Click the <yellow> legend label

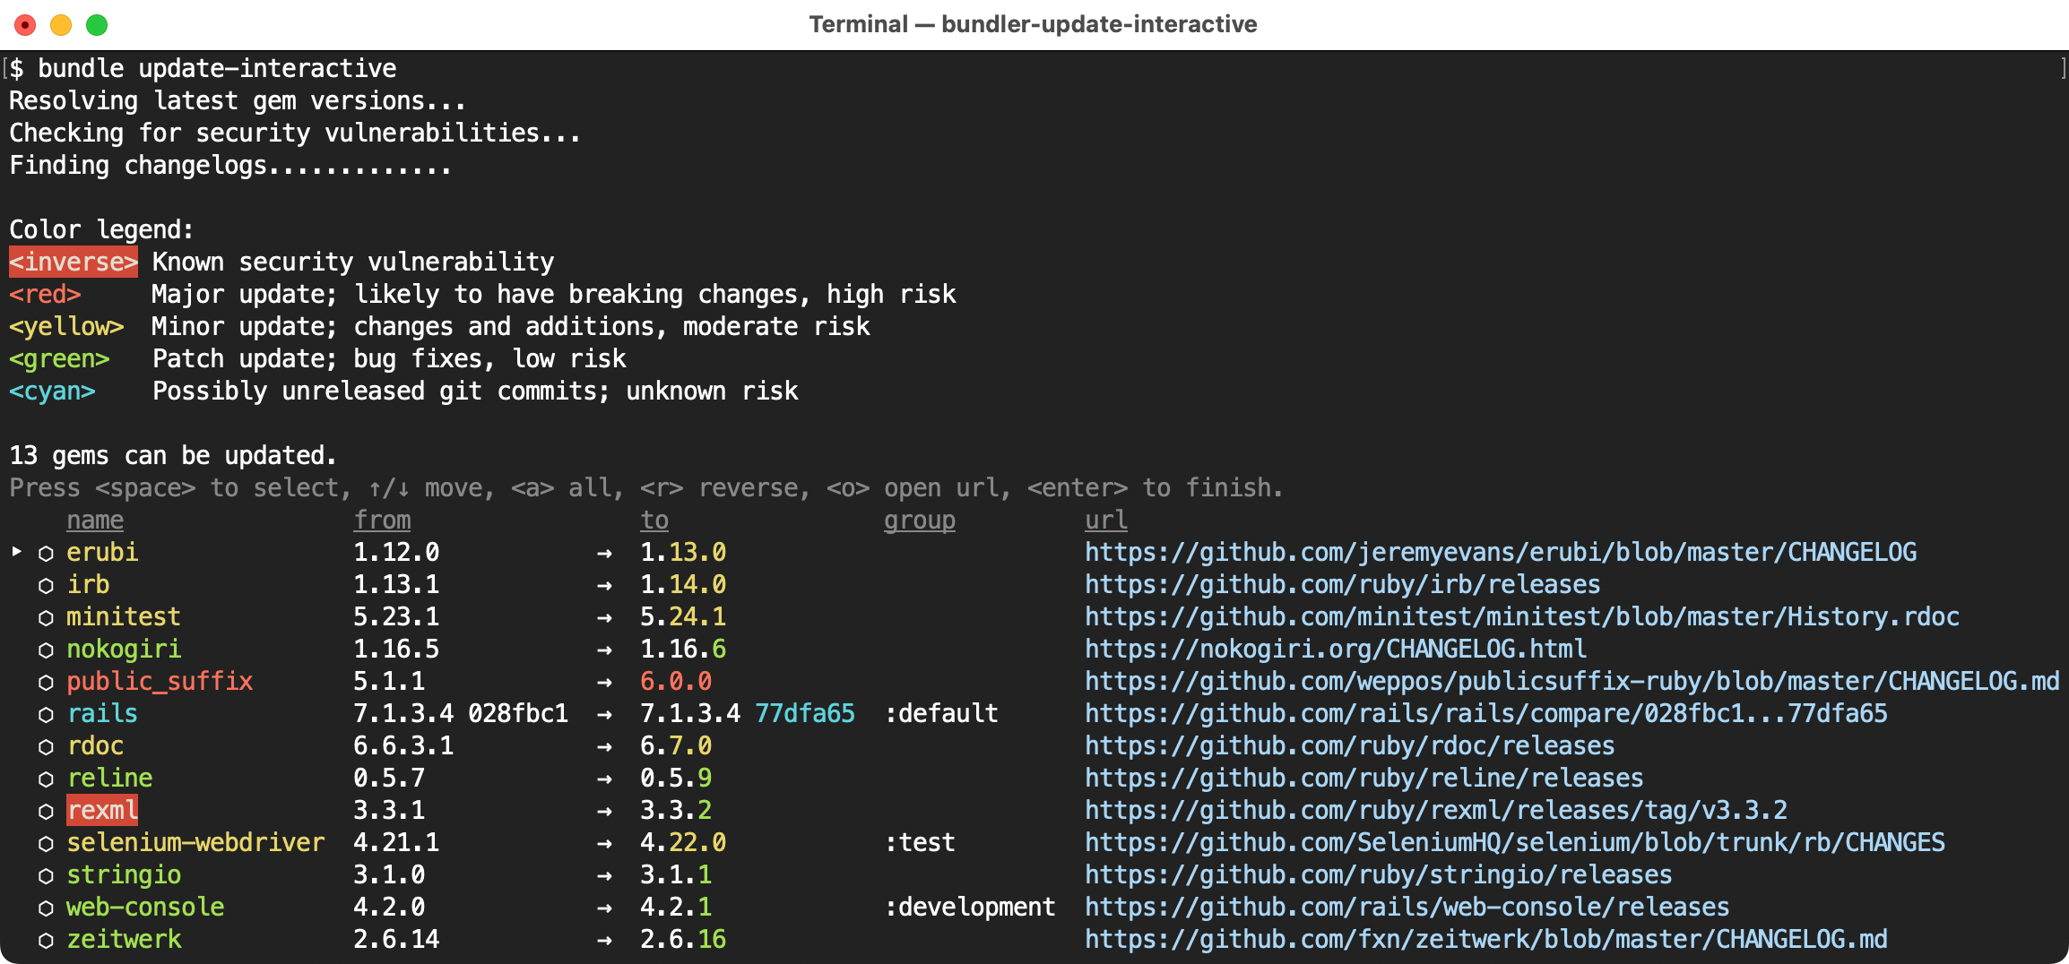66,326
